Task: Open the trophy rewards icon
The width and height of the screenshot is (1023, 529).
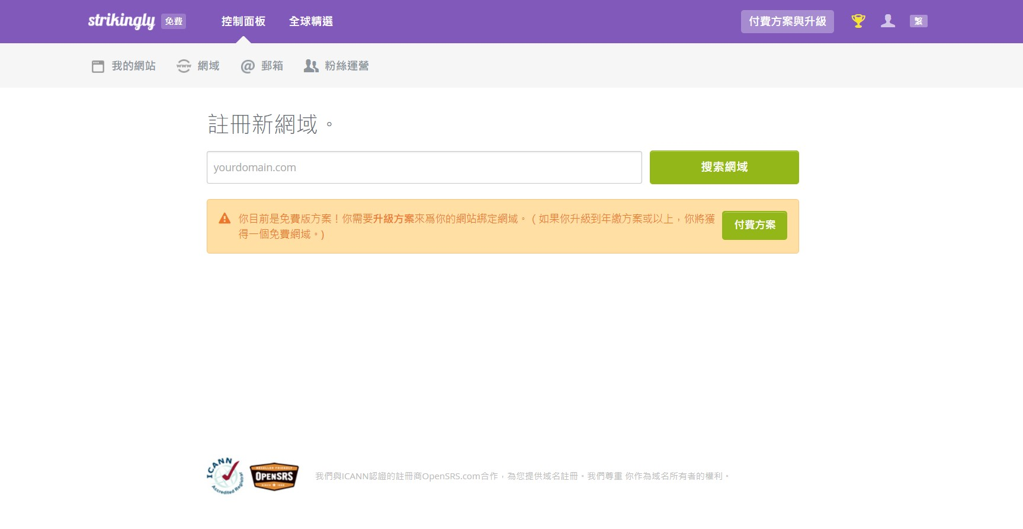Action: pyautogui.click(x=858, y=21)
